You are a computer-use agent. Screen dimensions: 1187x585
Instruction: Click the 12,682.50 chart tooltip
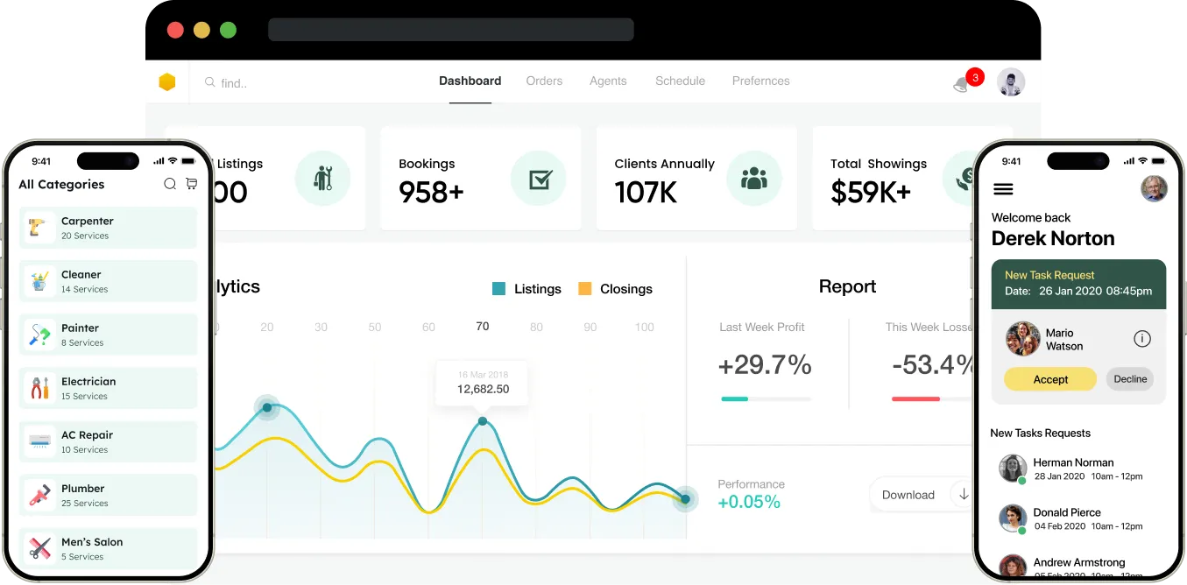[483, 383]
